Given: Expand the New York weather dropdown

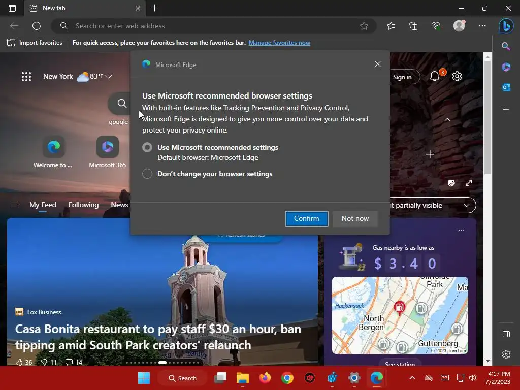Looking at the screenshot, I should pos(109,77).
